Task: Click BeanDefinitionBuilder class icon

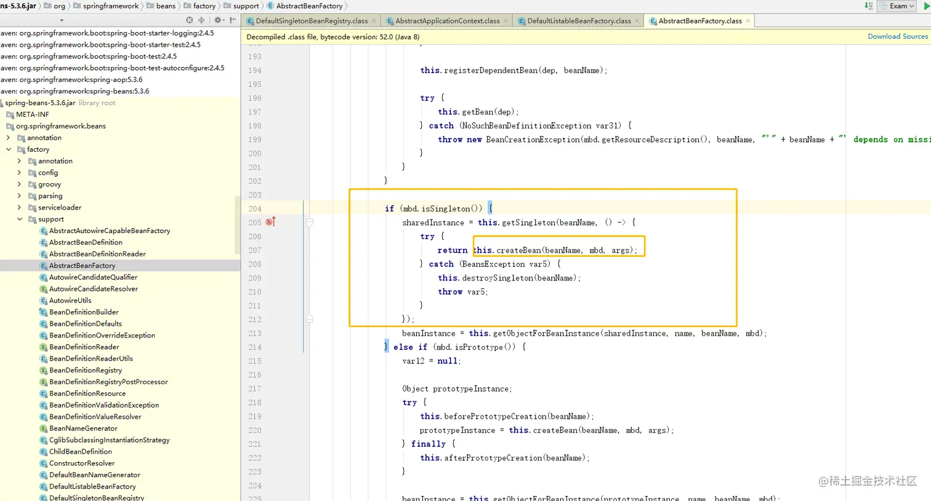Action: (44, 312)
